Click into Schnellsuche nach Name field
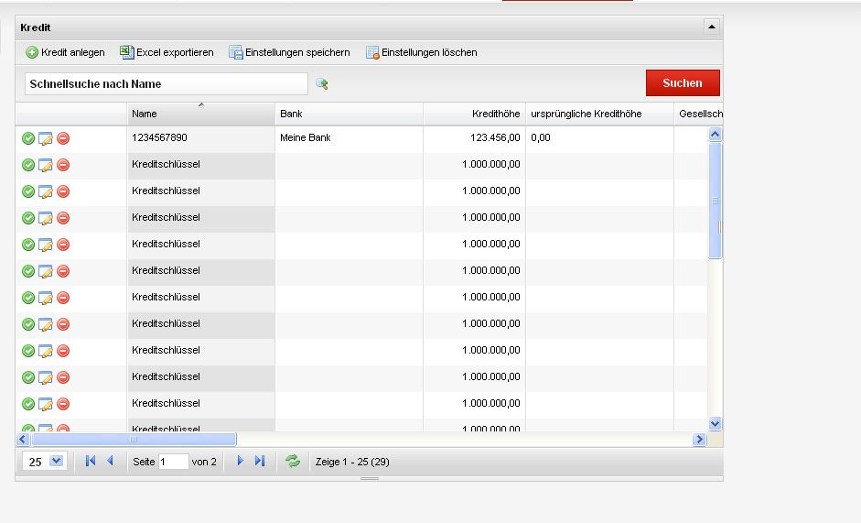 coord(166,83)
